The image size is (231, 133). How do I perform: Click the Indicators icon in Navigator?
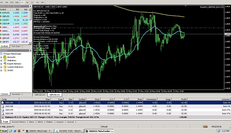point(5,60)
